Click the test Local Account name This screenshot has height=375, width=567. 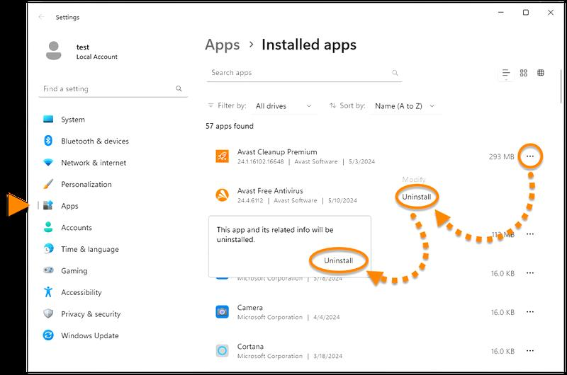[97, 51]
